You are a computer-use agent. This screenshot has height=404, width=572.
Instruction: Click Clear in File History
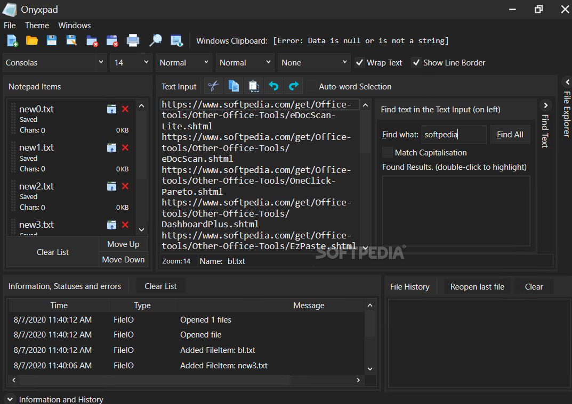coord(534,287)
